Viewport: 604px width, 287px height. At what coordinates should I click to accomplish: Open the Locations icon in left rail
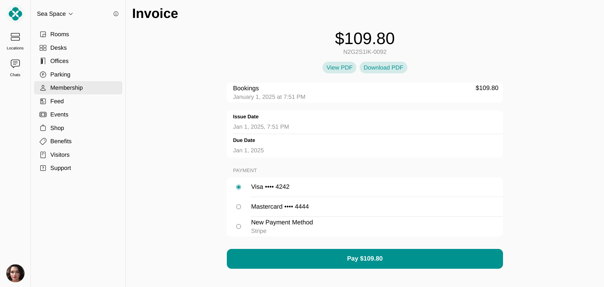[15, 37]
